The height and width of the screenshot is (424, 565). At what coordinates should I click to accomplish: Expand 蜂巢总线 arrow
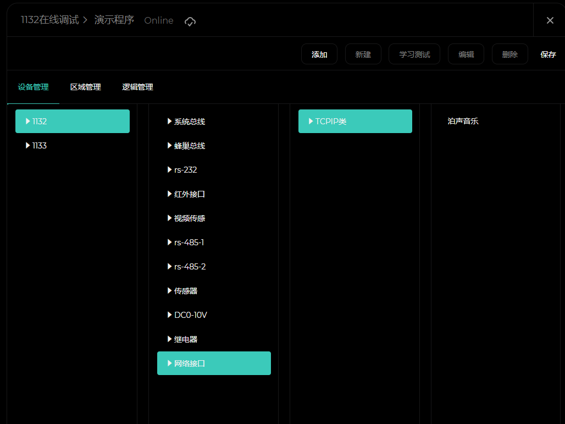[x=169, y=145]
